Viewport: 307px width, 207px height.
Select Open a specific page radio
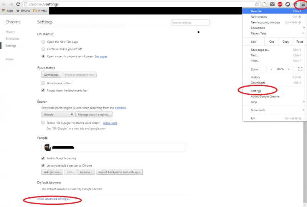point(43,56)
